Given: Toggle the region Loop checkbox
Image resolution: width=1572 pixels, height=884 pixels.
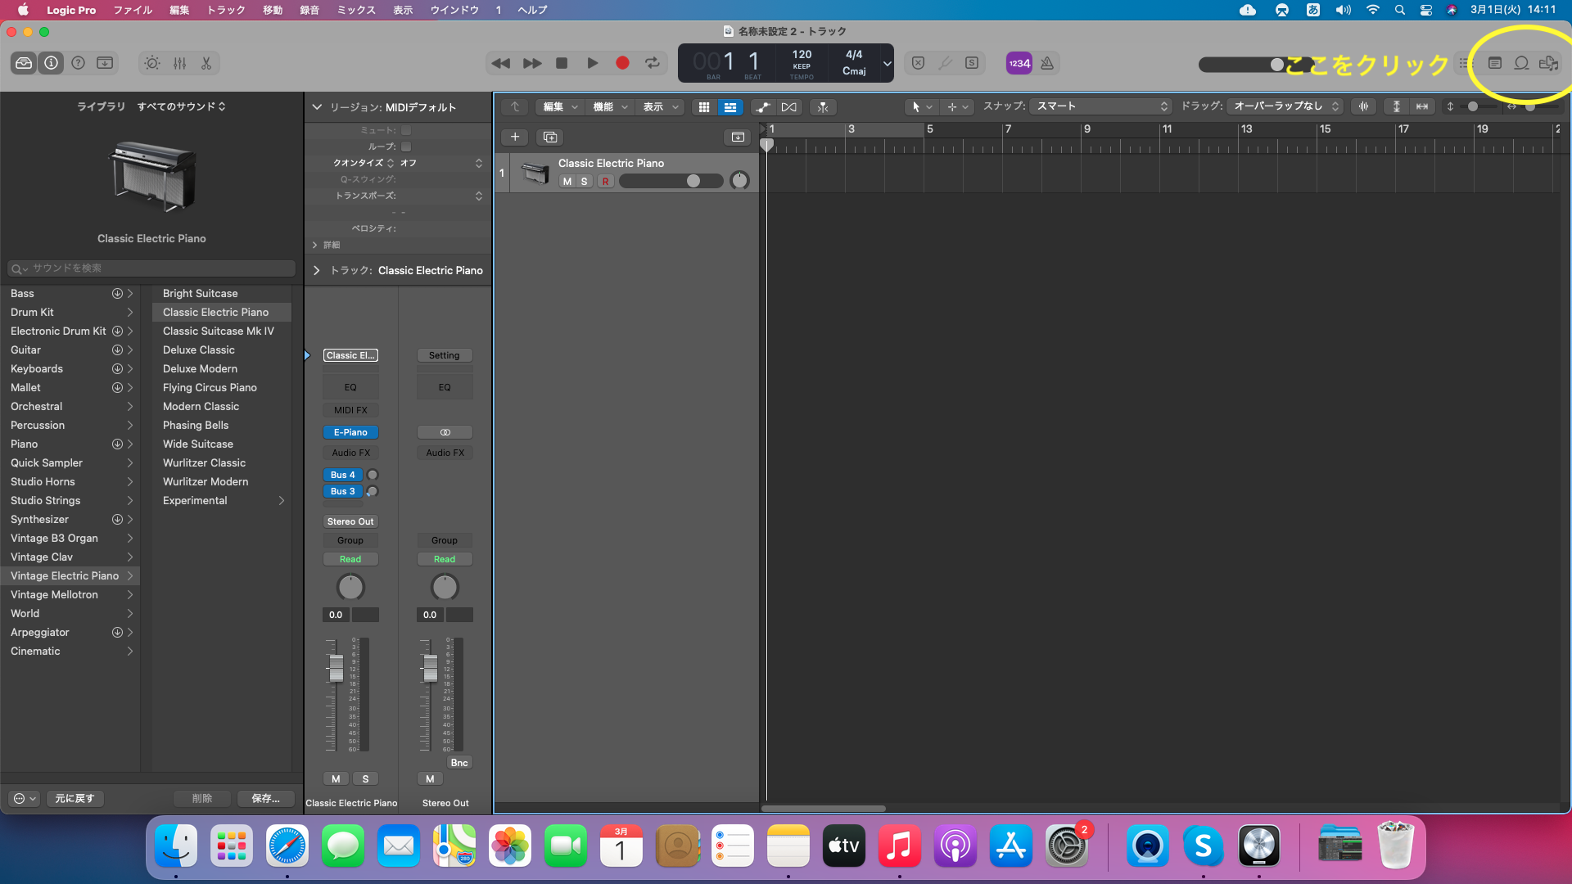Looking at the screenshot, I should click(x=406, y=147).
